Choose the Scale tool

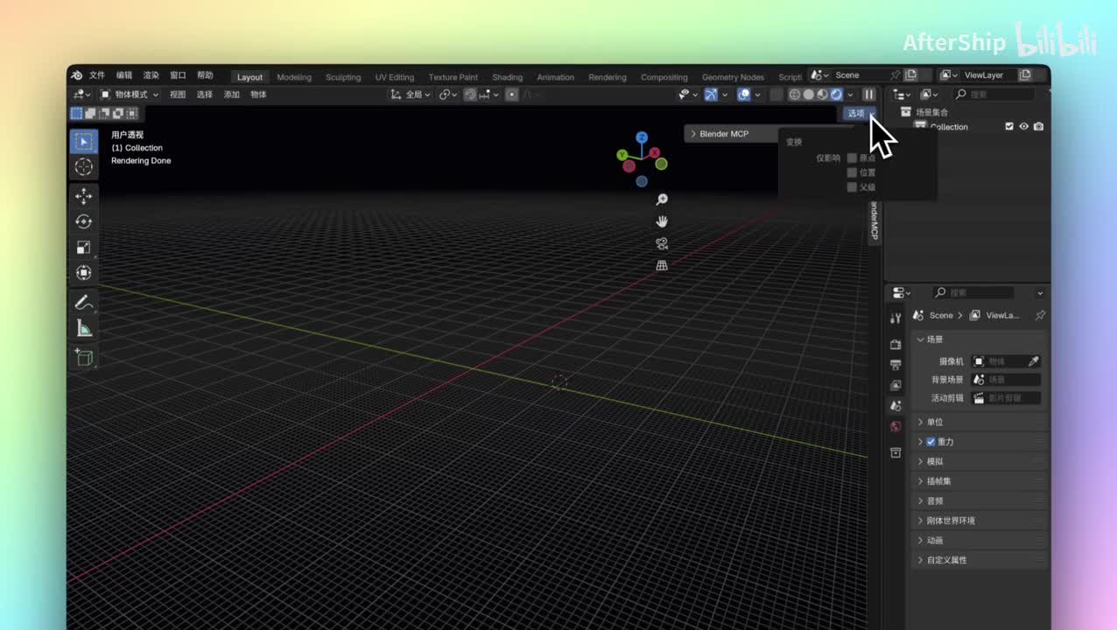click(x=84, y=248)
